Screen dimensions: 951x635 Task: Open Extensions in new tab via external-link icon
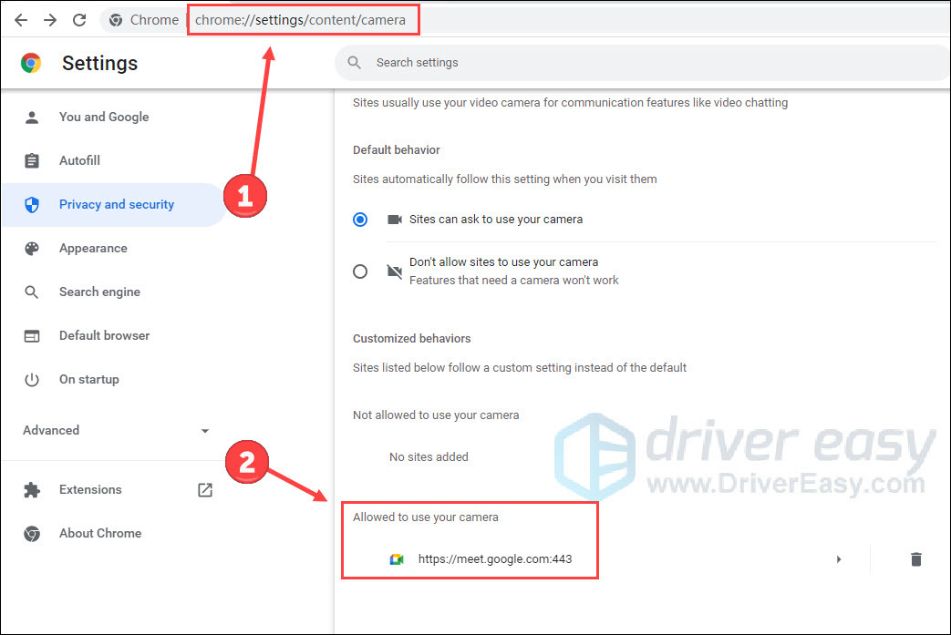204,489
